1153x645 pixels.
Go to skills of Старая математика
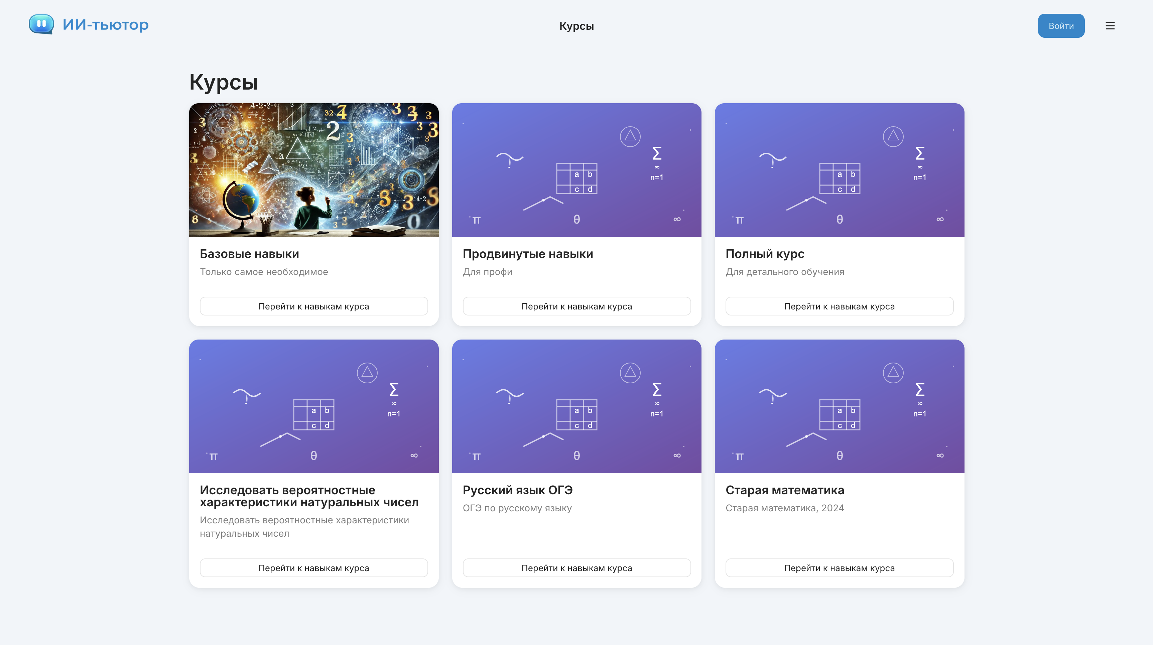point(839,567)
